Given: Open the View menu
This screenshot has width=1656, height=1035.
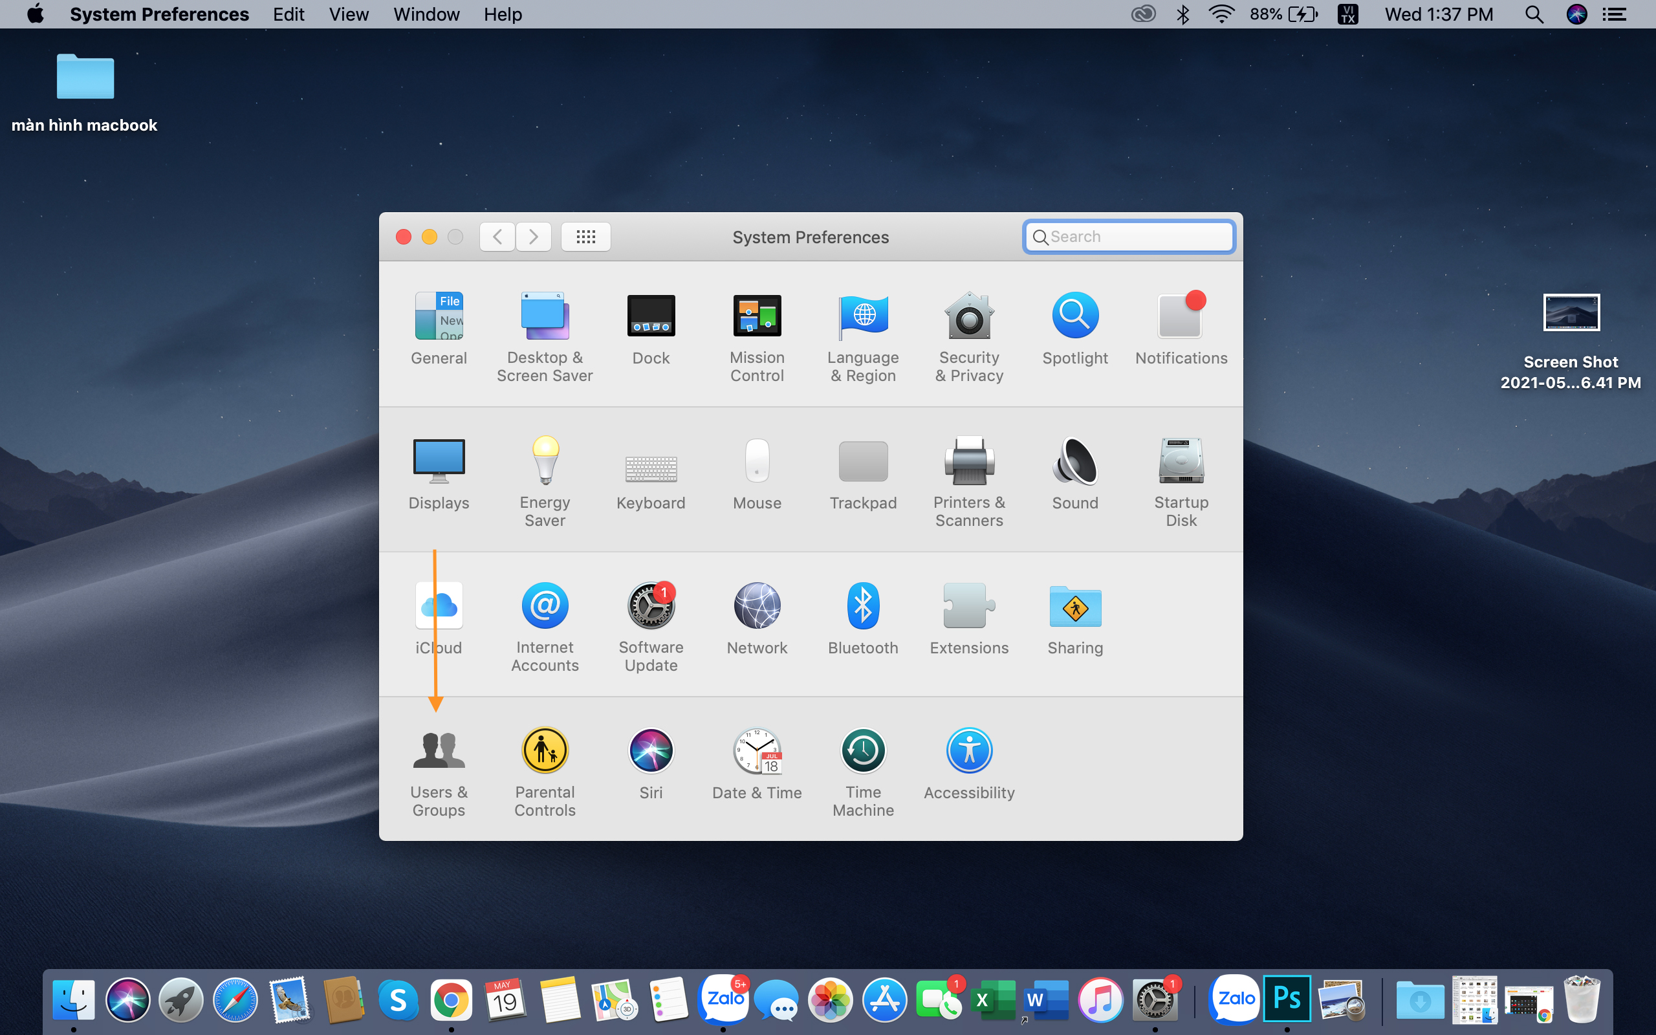Looking at the screenshot, I should pos(348,14).
